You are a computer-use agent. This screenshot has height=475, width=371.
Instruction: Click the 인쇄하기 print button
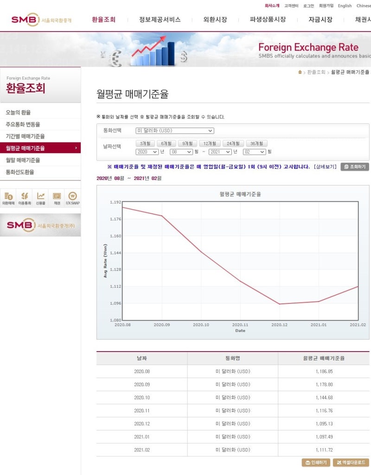(x=316, y=462)
